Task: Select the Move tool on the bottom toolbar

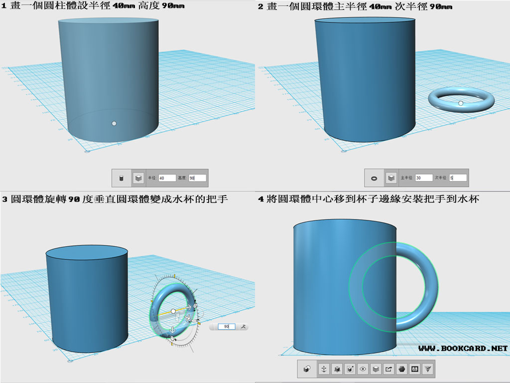Action: [x=324, y=369]
